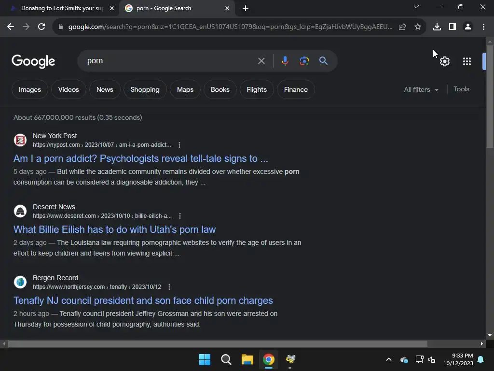Image resolution: width=494 pixels, height=371 pixels.
Task: Go back to the previous page
Action: click(11, 27)
